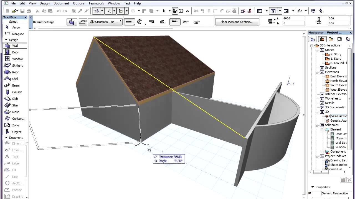Image resolution: width=355 pixels, height=199 pixels.
Task: Collapse the Schedules tree node
Action: click(317, 125)
